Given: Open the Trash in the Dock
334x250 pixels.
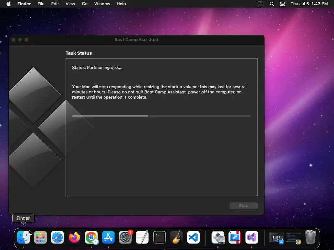Looking at the screenshot, I should pyautogui.click(x=311, y=237).
